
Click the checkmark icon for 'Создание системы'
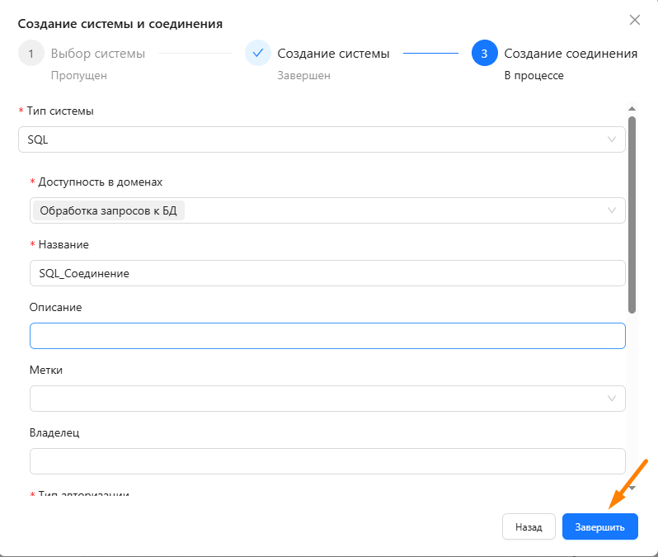[257, 54]
